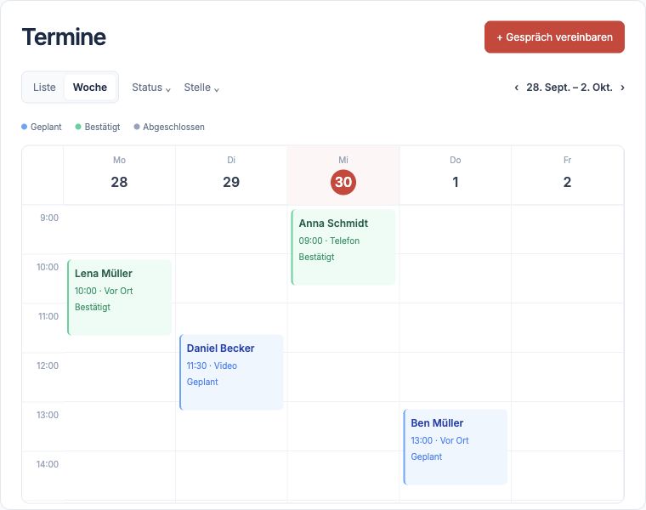Open Anna Schmidt's 09:00 appointment
The image size is (646, 510).
[343, 247]
